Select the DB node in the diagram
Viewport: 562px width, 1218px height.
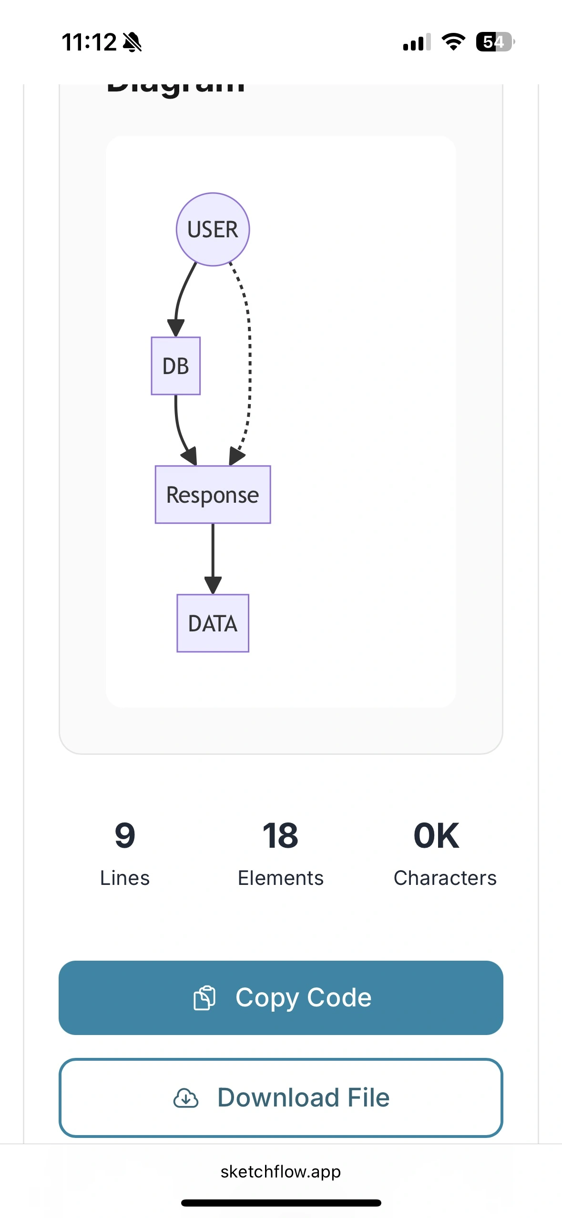(175, 366)
